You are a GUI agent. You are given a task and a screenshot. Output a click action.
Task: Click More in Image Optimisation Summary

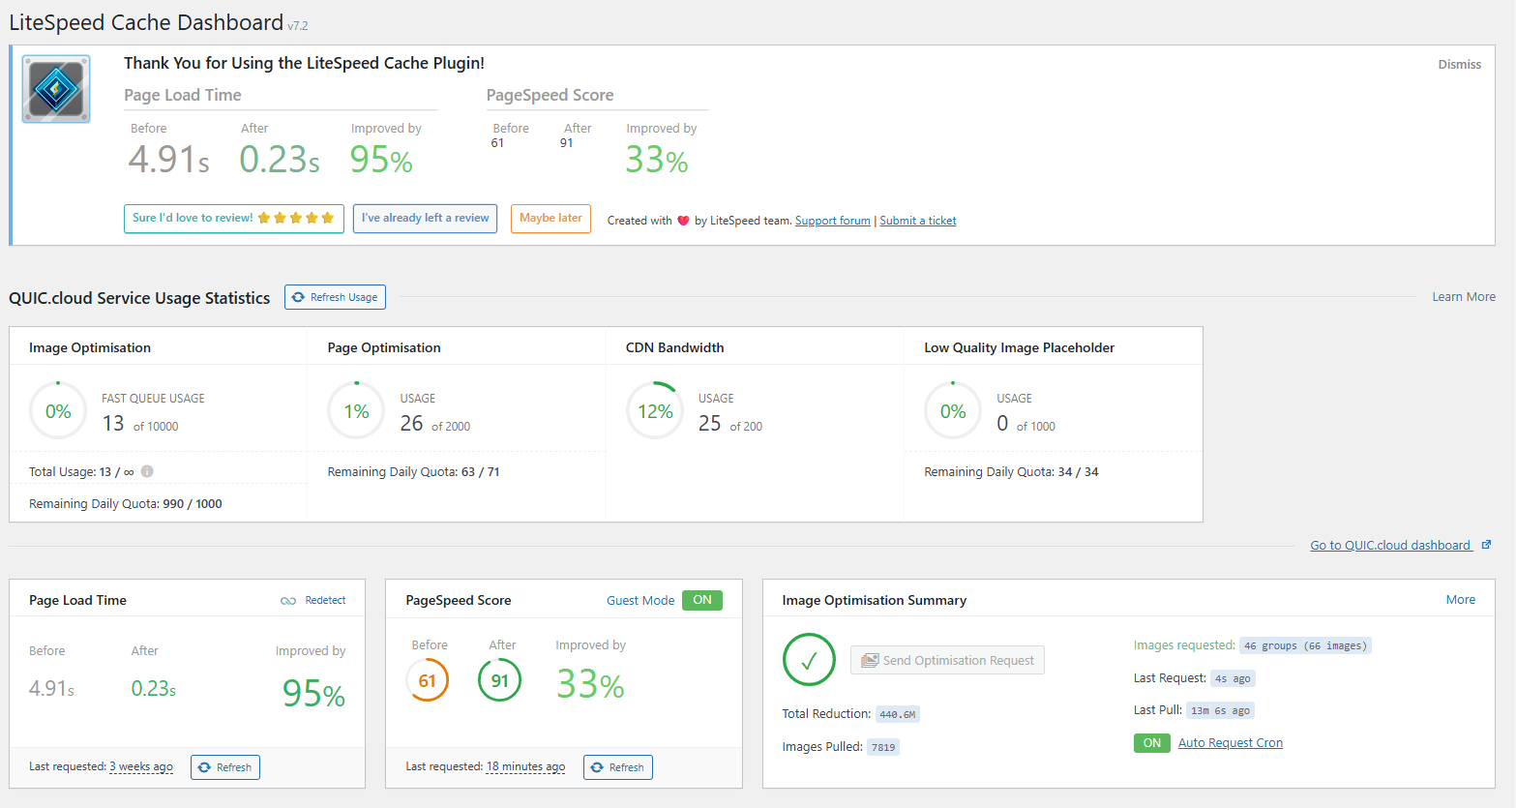(1460, 599)
